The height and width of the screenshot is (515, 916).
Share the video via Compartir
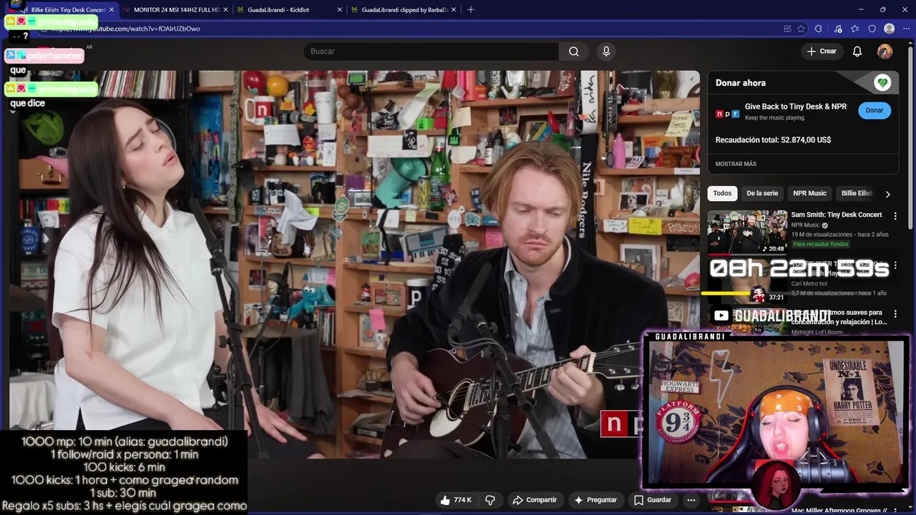534,500
